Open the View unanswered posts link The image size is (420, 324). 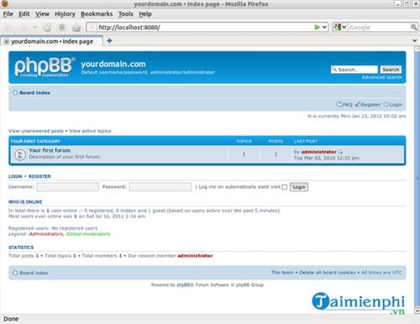36,131
